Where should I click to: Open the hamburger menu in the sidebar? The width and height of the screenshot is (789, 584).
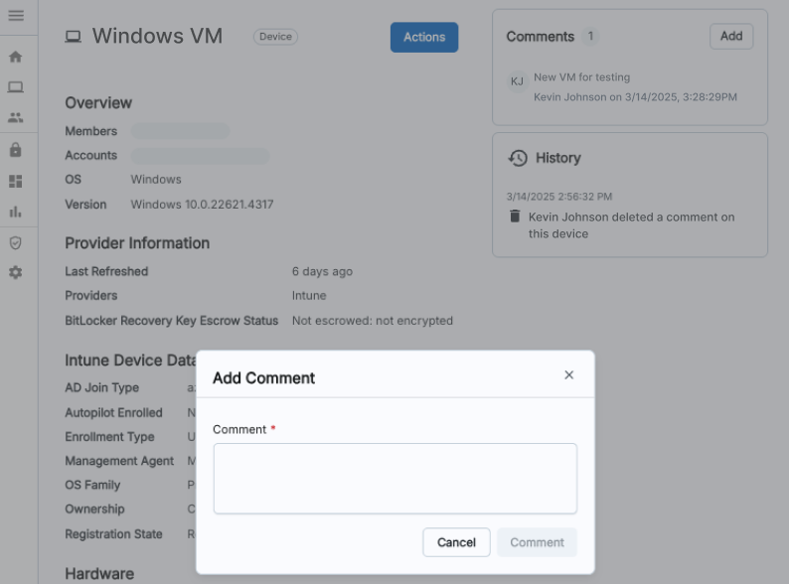tap(16, 16)
